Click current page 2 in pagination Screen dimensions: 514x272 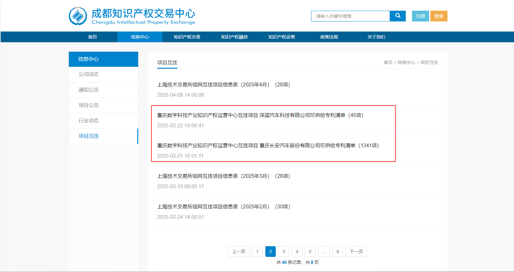(x=270, y=252)
